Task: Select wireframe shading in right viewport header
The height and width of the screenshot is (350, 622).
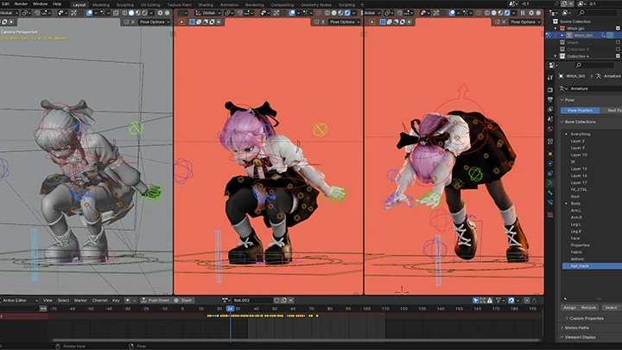Action: pyautogui.click(x=486, y=13)
